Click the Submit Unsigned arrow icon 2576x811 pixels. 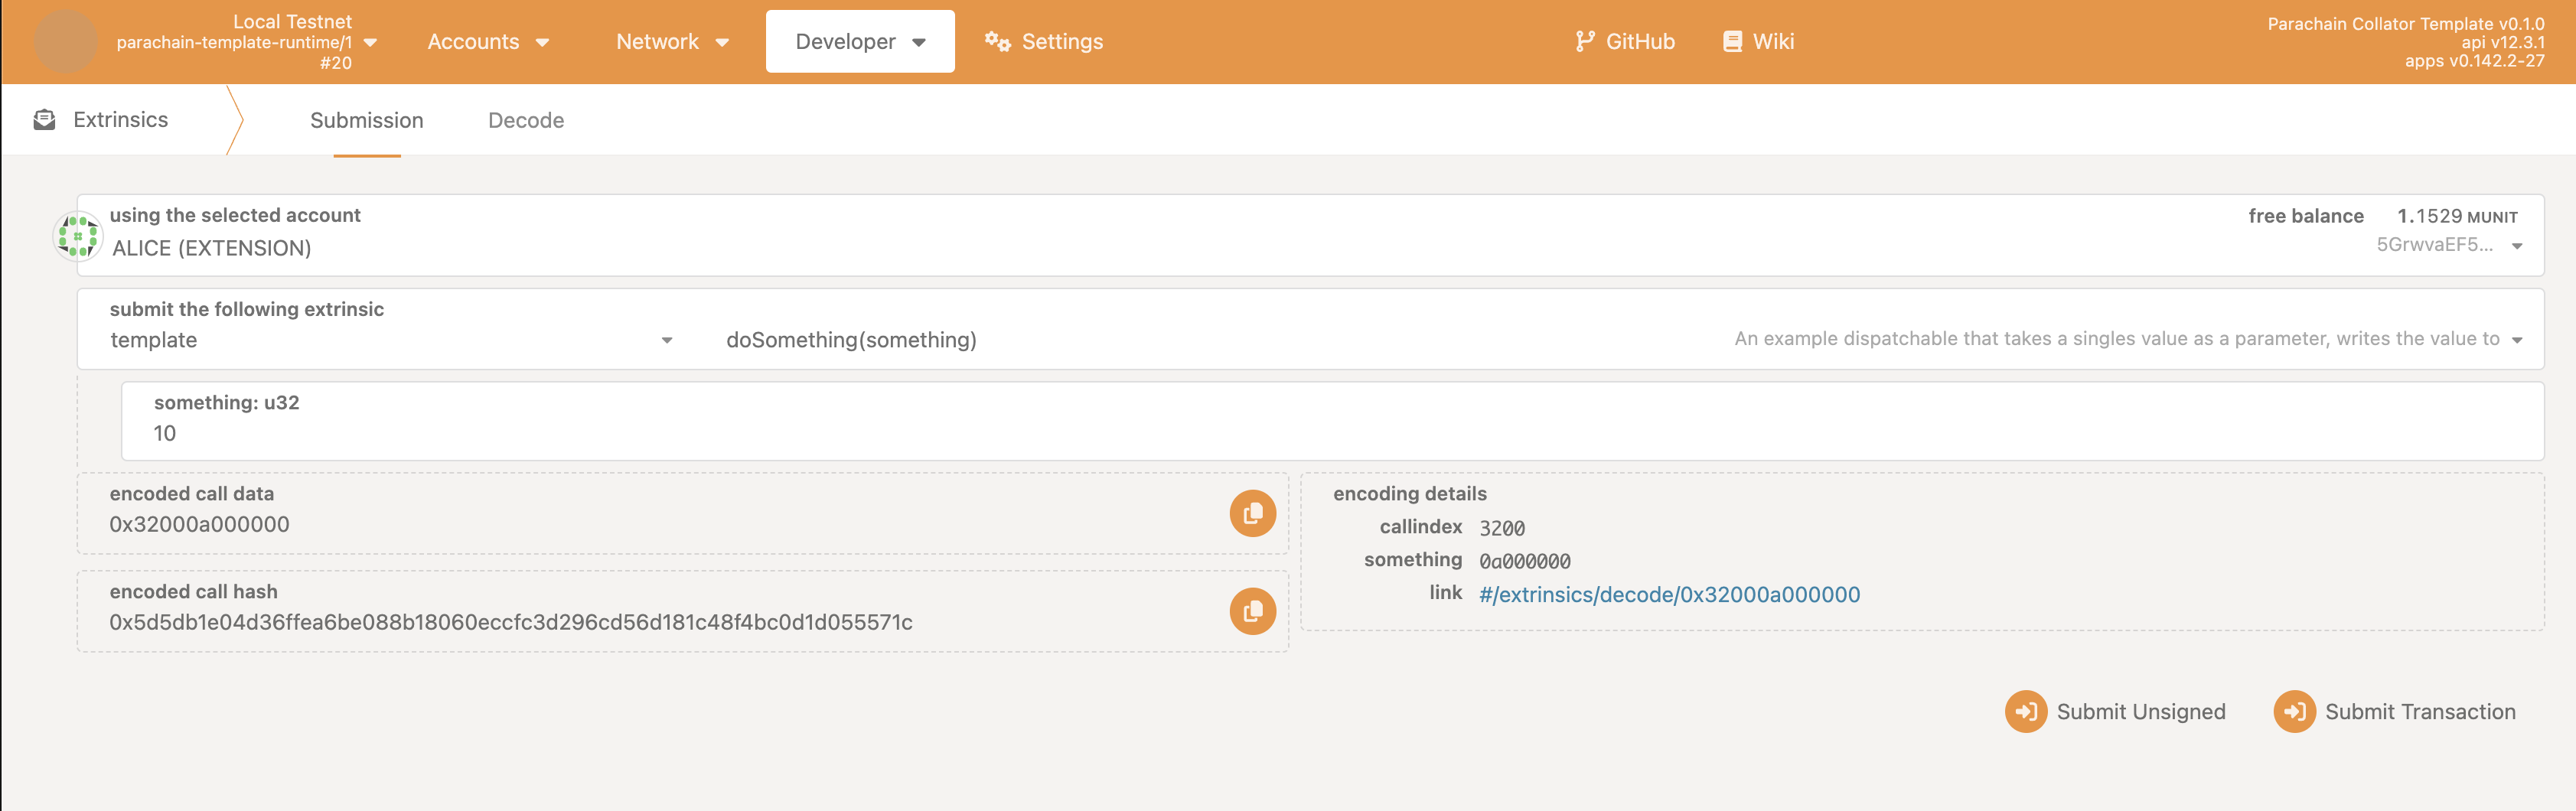(x=2025, y=711)
